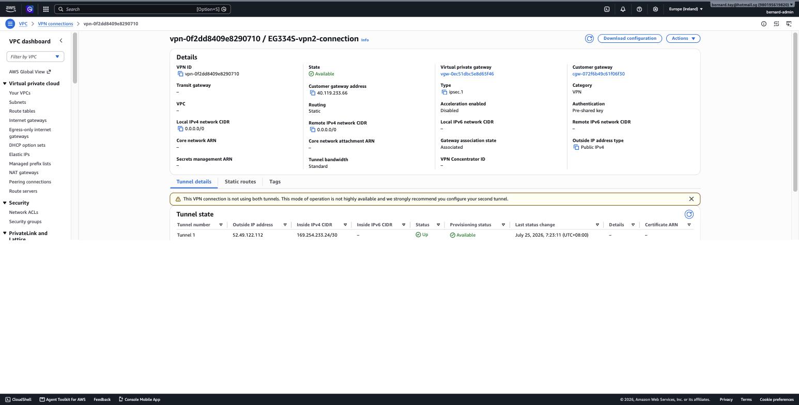This screenshot has height=405, width=799.
Task: Click the page vertical scrollbar
Action: [795, 112]
